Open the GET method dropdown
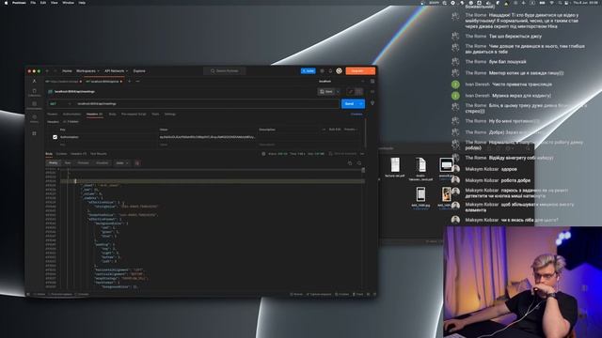 click(x=60, y=103)
